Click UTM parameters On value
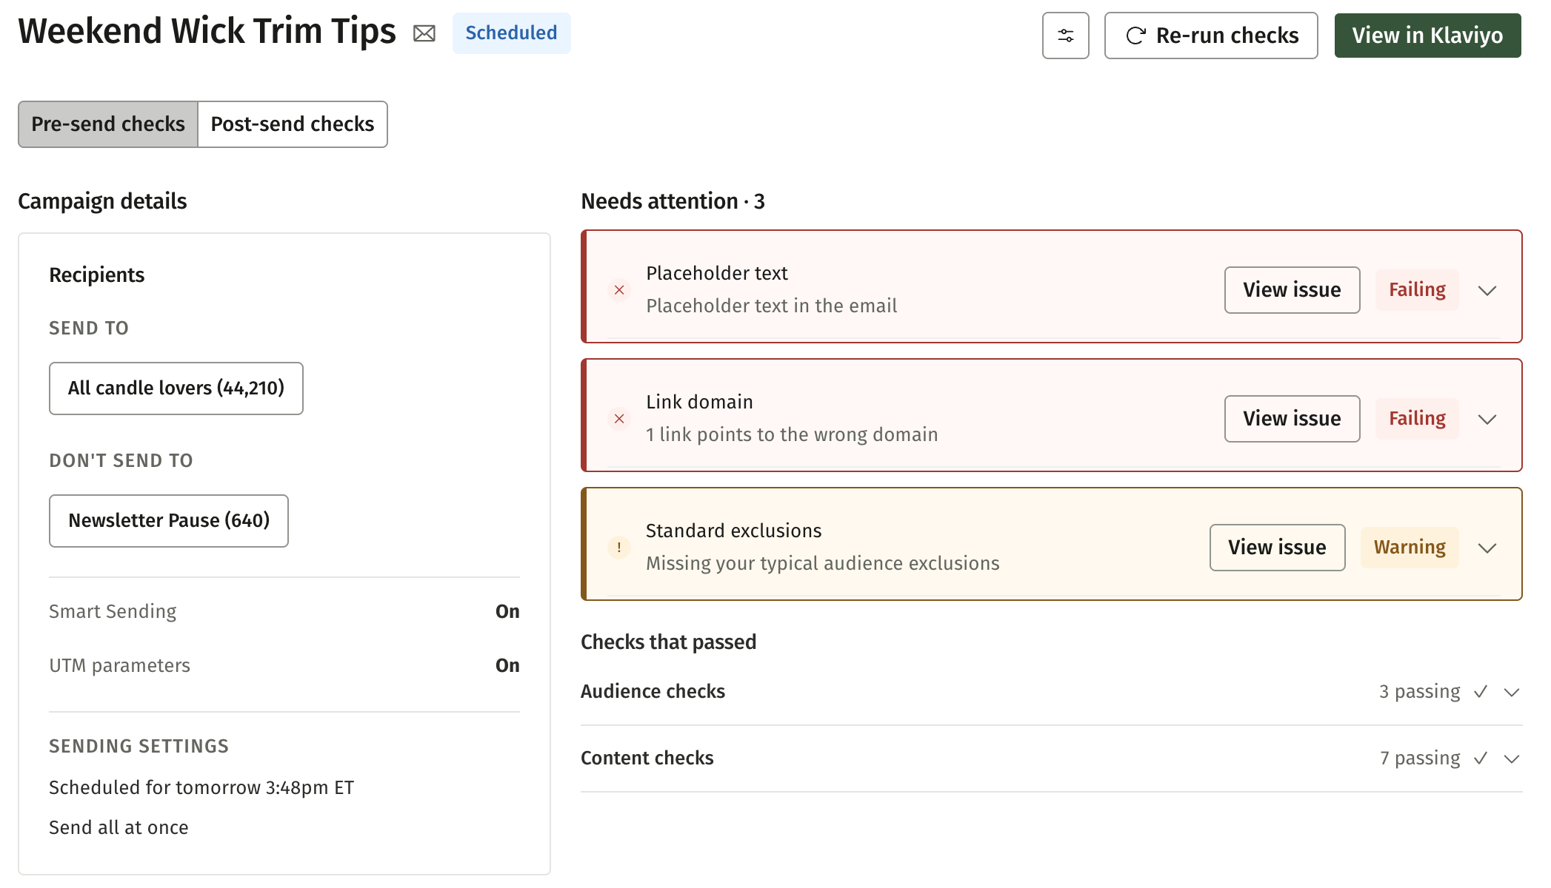1551x888 pixels. click(x=507, y=666)
